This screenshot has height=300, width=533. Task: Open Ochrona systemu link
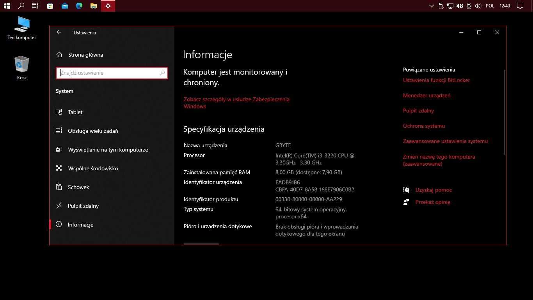(424, 126)
